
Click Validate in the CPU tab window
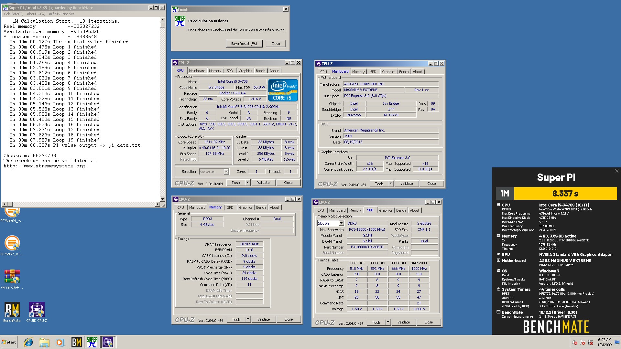pyautogui.click(x=263, y=183)
